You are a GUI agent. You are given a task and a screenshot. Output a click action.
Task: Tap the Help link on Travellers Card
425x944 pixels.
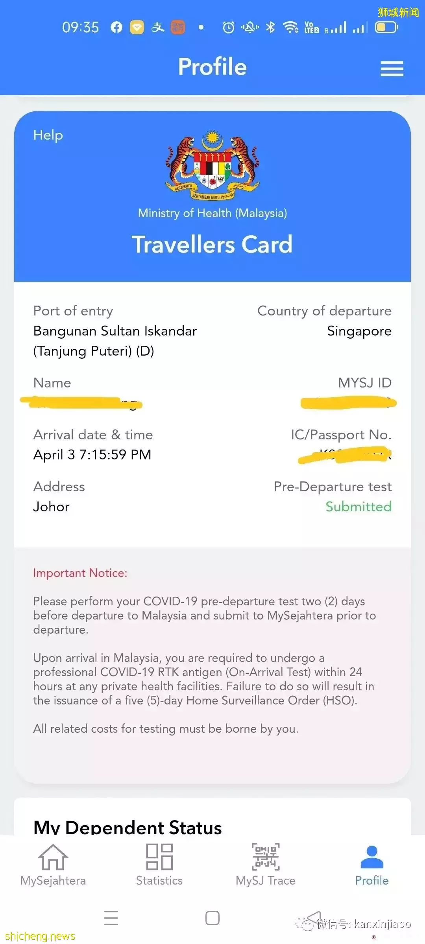point(48,135)
